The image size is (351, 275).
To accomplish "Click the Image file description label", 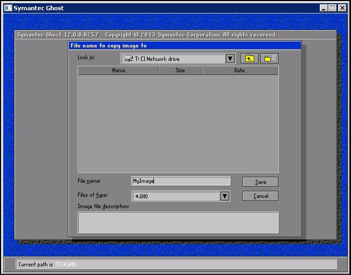I will 103,206.
